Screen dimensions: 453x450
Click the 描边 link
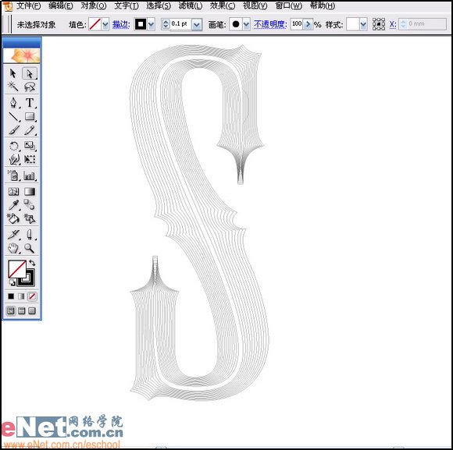coord(121,24)
